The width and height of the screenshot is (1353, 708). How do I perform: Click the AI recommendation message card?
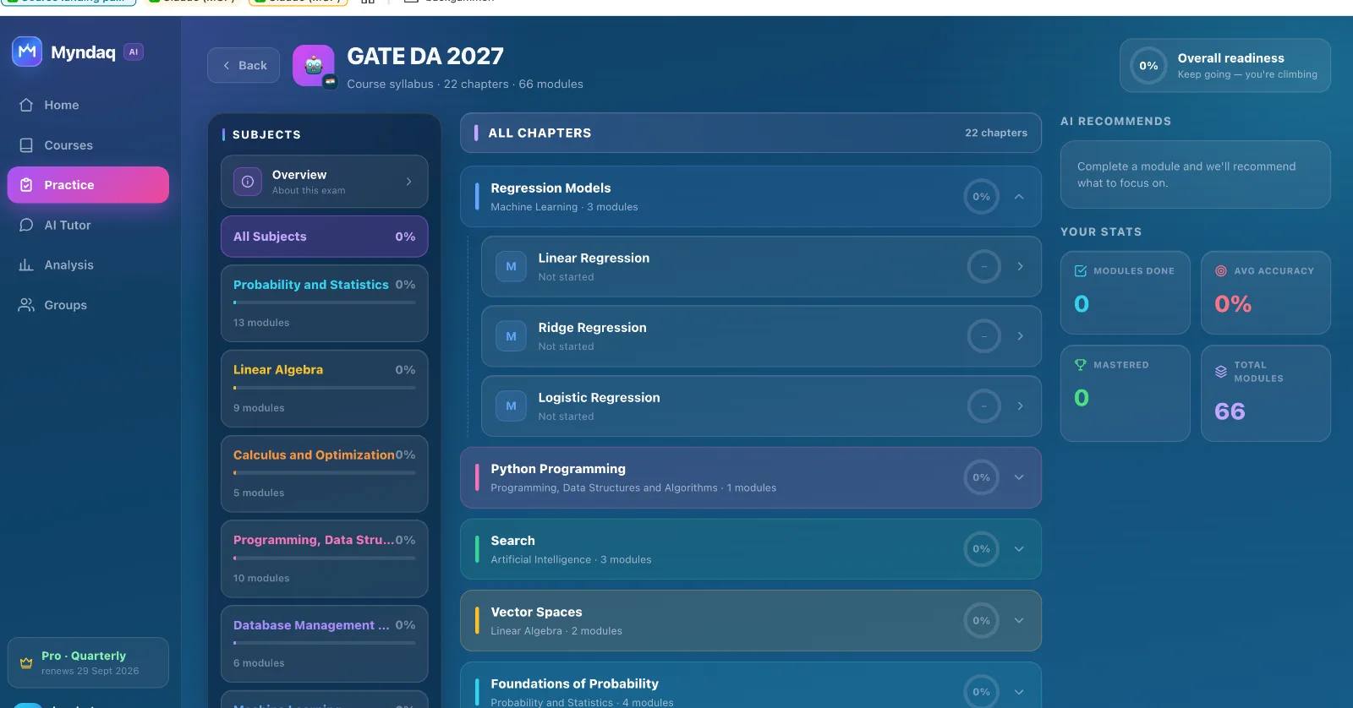[1196, 175]
